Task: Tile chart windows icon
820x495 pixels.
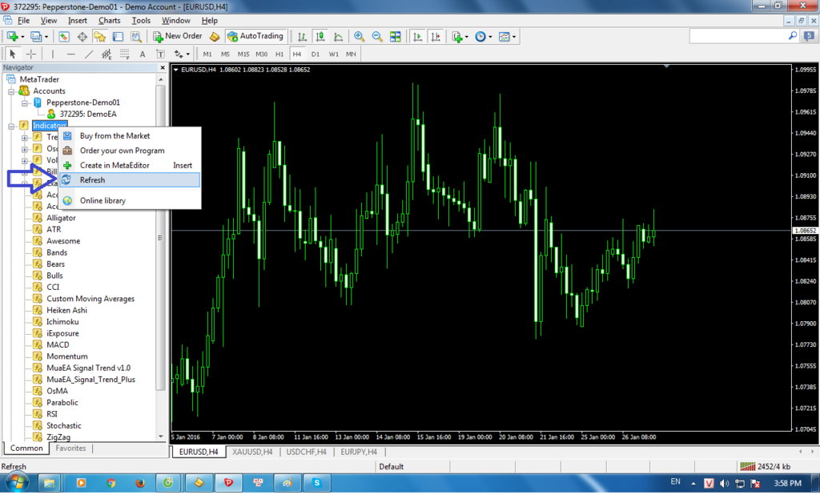Action: click(396, 37)
